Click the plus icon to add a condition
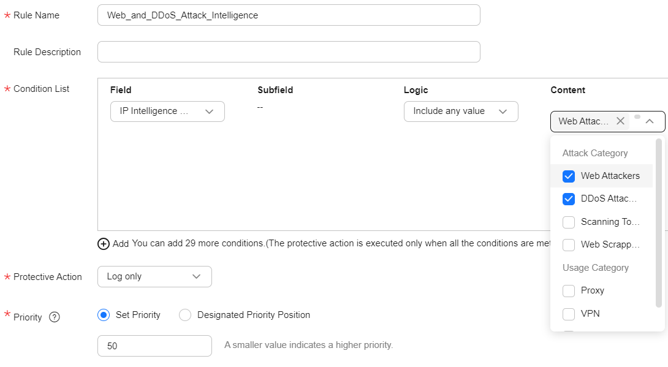Image resolution: width=668 pixels, height=367 pixels. tap(104, 243)
